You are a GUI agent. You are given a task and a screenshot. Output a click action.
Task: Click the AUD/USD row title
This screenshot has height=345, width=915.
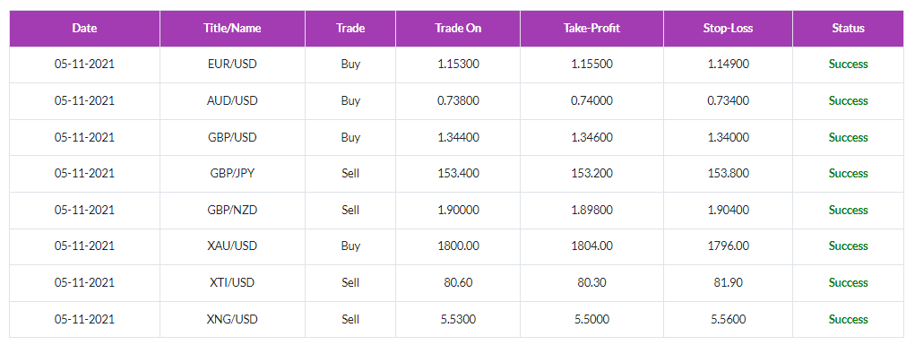[232, 100]
